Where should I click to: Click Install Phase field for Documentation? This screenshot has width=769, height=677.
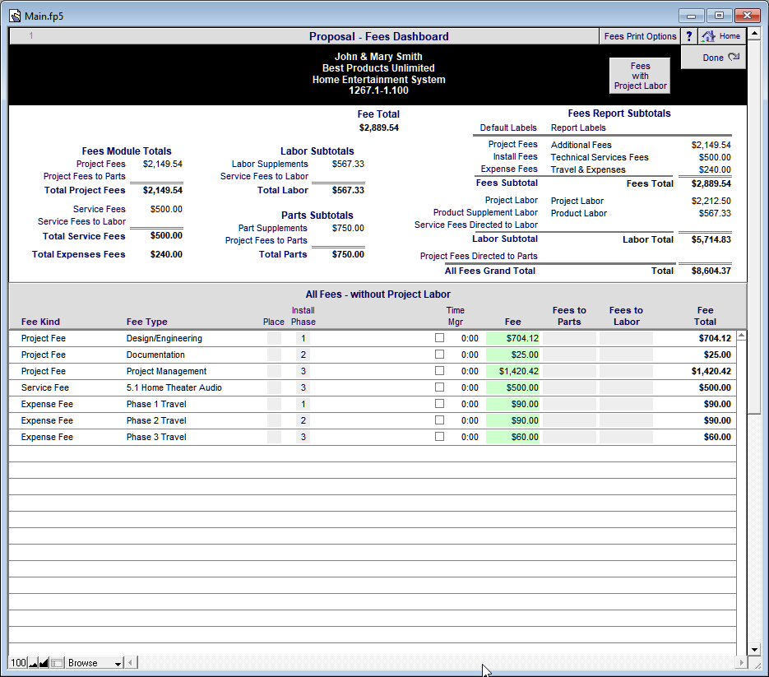click(303, 355)
